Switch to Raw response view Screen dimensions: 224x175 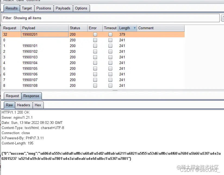pos(10,105)
